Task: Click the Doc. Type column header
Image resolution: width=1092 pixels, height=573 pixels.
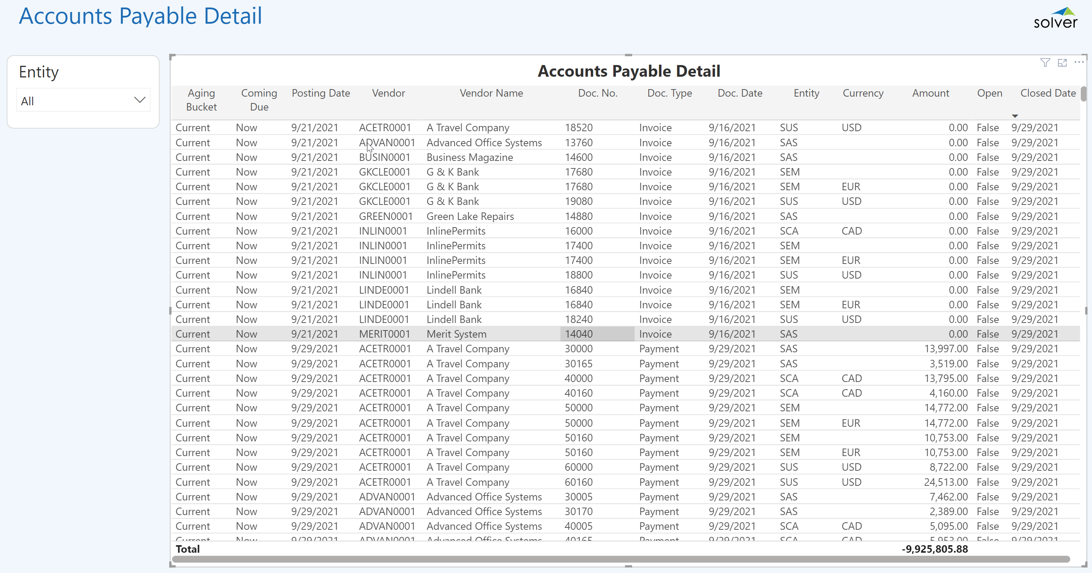Action: tap(669, 93)
